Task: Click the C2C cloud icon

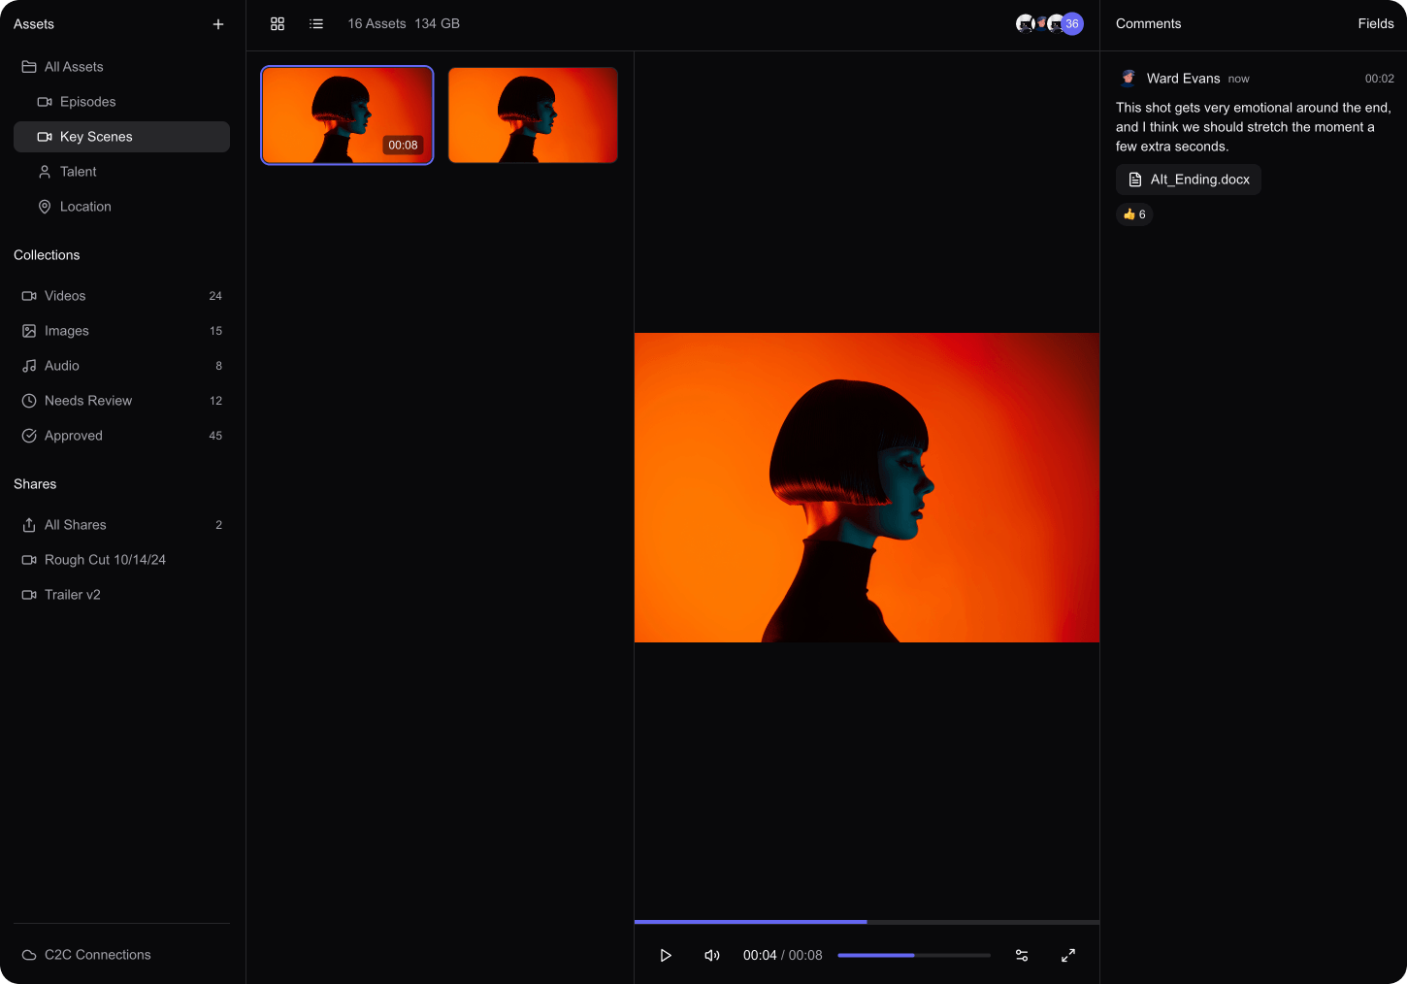Action: [x=29, y=955]
